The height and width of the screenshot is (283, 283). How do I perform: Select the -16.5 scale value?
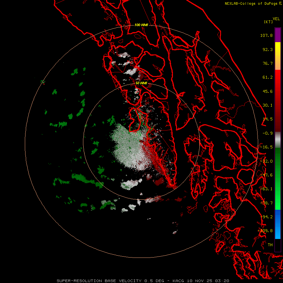[x=266, y=147]
